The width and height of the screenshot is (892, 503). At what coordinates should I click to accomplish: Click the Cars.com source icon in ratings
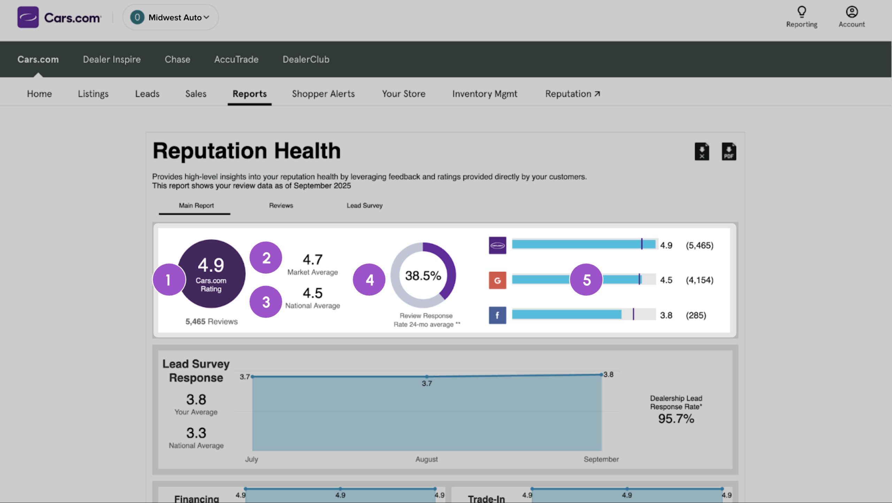pyautogui.click(x=498, y=245)
